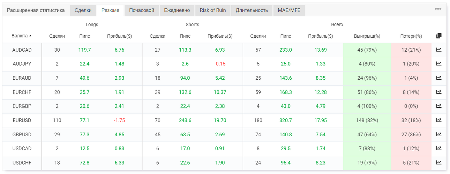Open the USDCHF row chart icon
The image size is (450, 174).
point(438,162)
